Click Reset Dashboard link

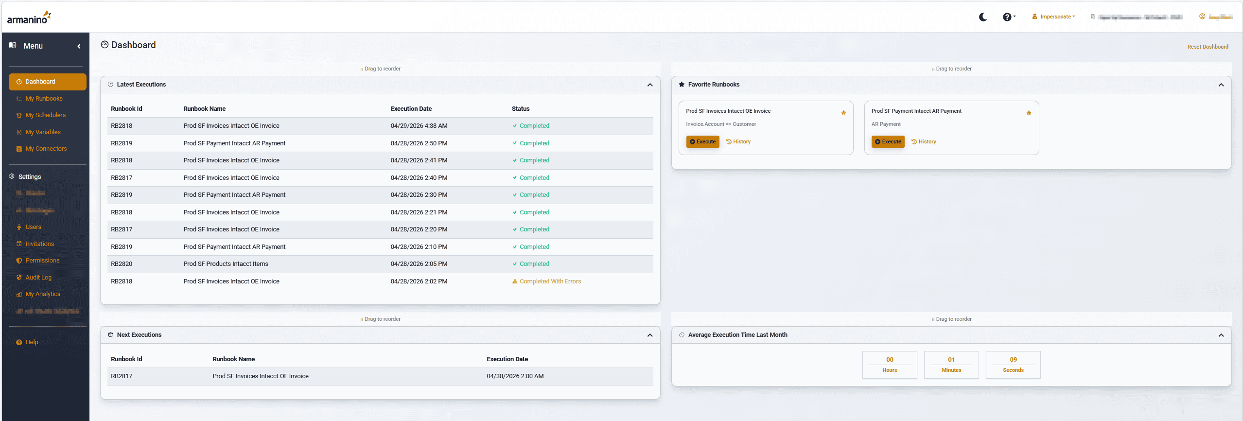click(x=1208, y=47)
